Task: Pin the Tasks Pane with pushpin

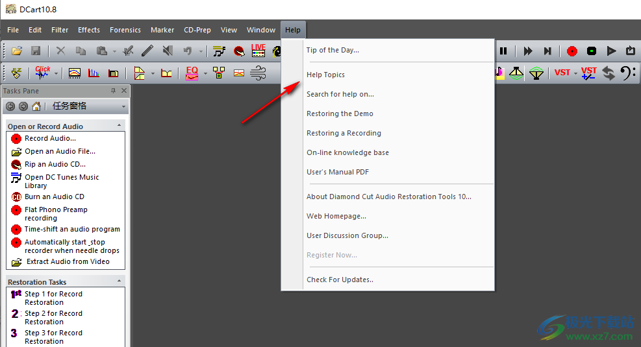Action: coord(113,91)
